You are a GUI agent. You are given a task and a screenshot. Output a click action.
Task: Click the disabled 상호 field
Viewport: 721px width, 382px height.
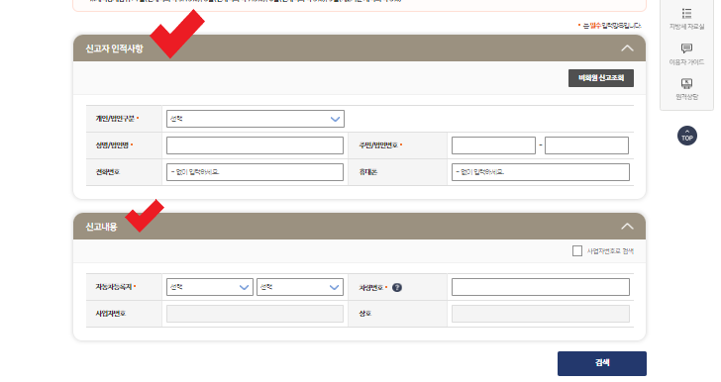[541, 314]
